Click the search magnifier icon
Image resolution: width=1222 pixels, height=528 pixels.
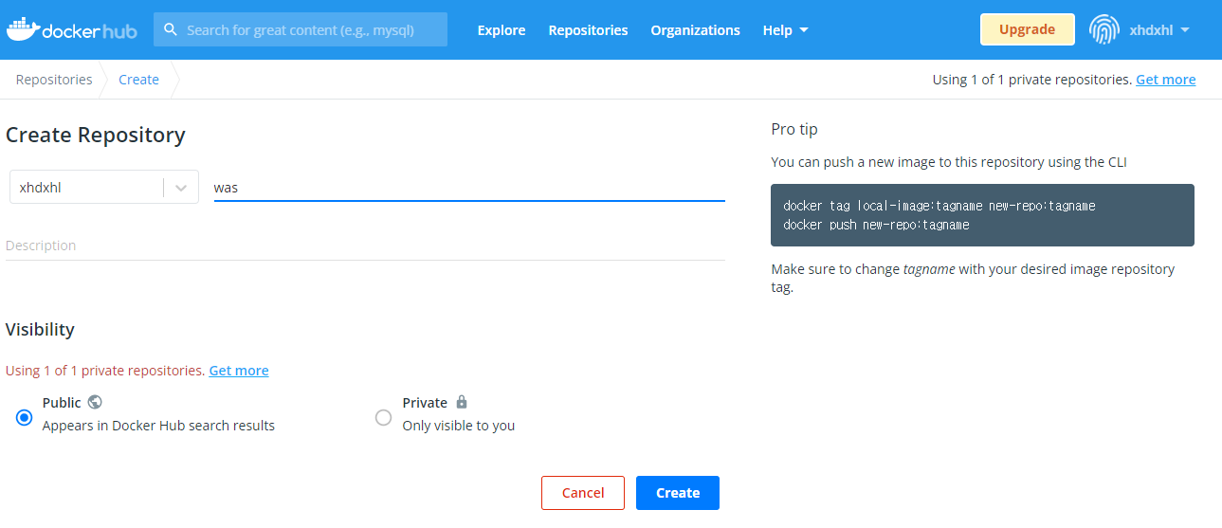pos(171,29)
